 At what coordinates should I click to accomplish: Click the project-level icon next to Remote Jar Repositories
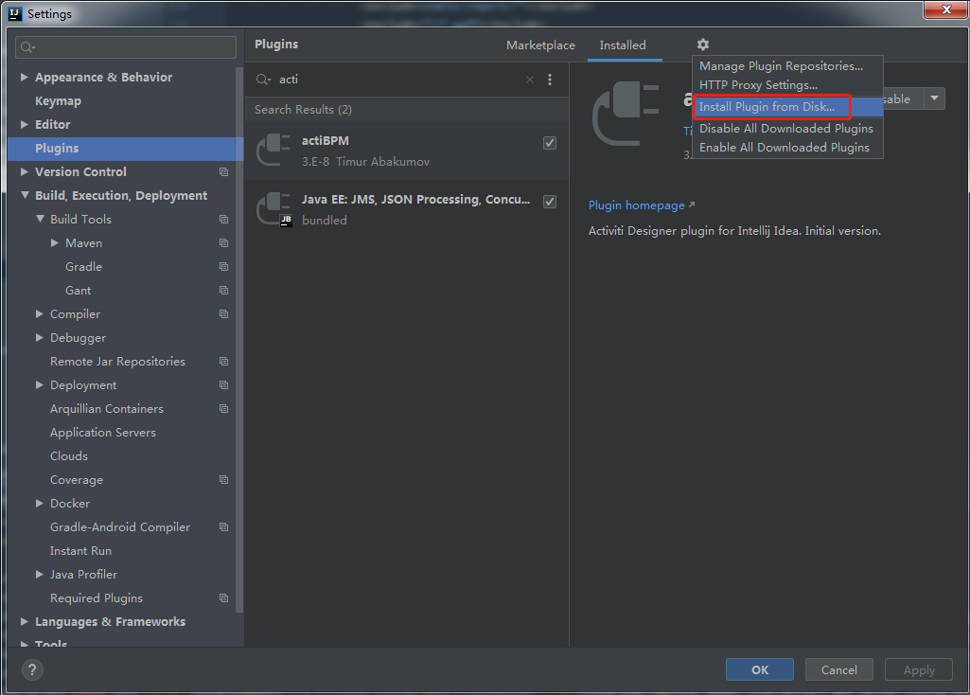(224, 362)
